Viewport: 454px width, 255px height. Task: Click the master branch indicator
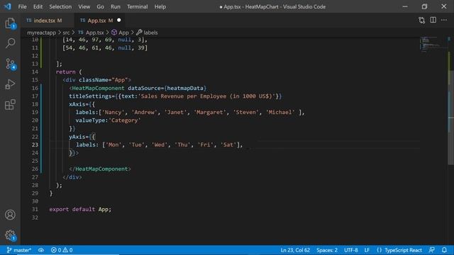(19, 250)
